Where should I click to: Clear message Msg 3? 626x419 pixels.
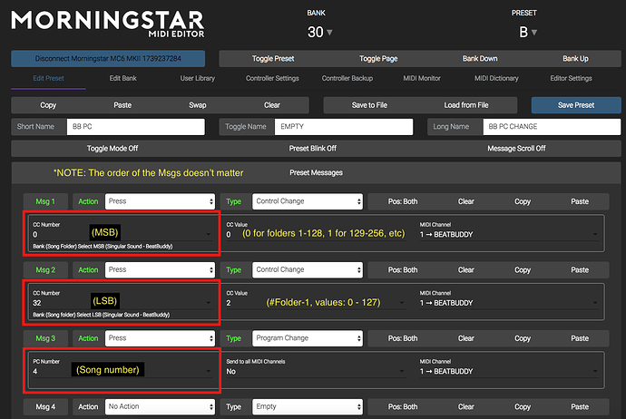click(466, 338)
